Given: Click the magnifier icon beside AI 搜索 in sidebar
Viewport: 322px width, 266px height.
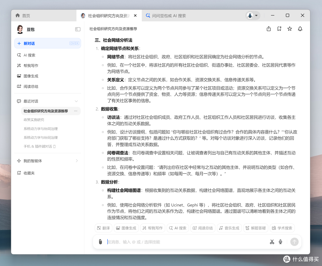Looking at the screenshot, I should (19, 55).
